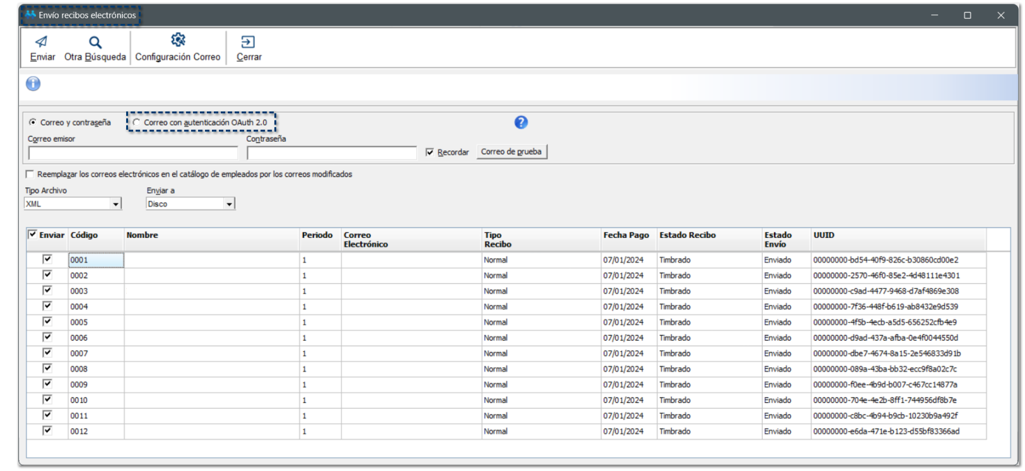The height and width of the screenshot is (471, 1025).
Task: Toggle the Enviar select-all header checkbox
Action: tap(33, 234)
